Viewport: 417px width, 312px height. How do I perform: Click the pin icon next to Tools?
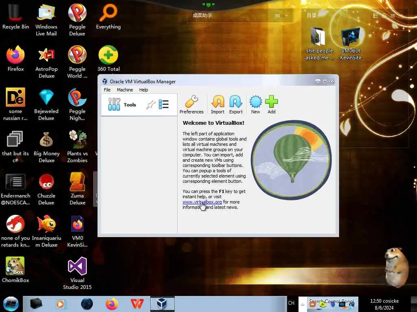tap(151, 104)
